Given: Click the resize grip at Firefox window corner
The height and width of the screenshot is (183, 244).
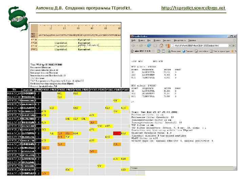Looking at the screenshot, I should pos(235,168).
